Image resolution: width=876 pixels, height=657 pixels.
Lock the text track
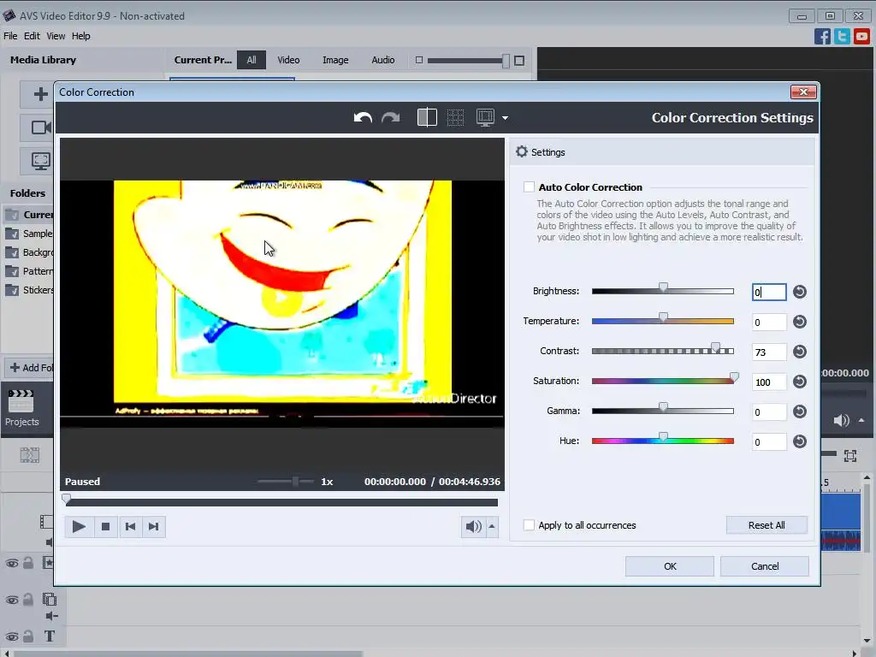click(x=28, y=636)
